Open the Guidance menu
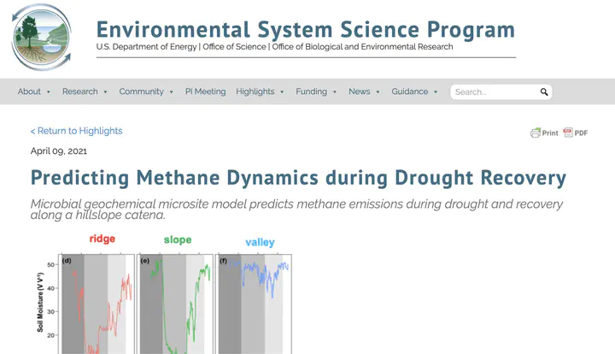Screen dimensions: 615x354 click(409, 91)
